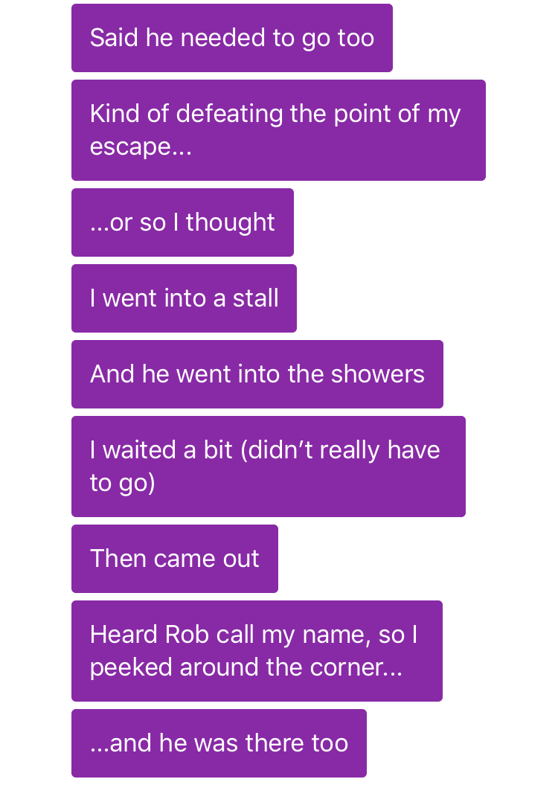The height and width of the screenshot is (811, 558).
Task: Click the text "to go)" in the waited message
Action: pos(123,483)
